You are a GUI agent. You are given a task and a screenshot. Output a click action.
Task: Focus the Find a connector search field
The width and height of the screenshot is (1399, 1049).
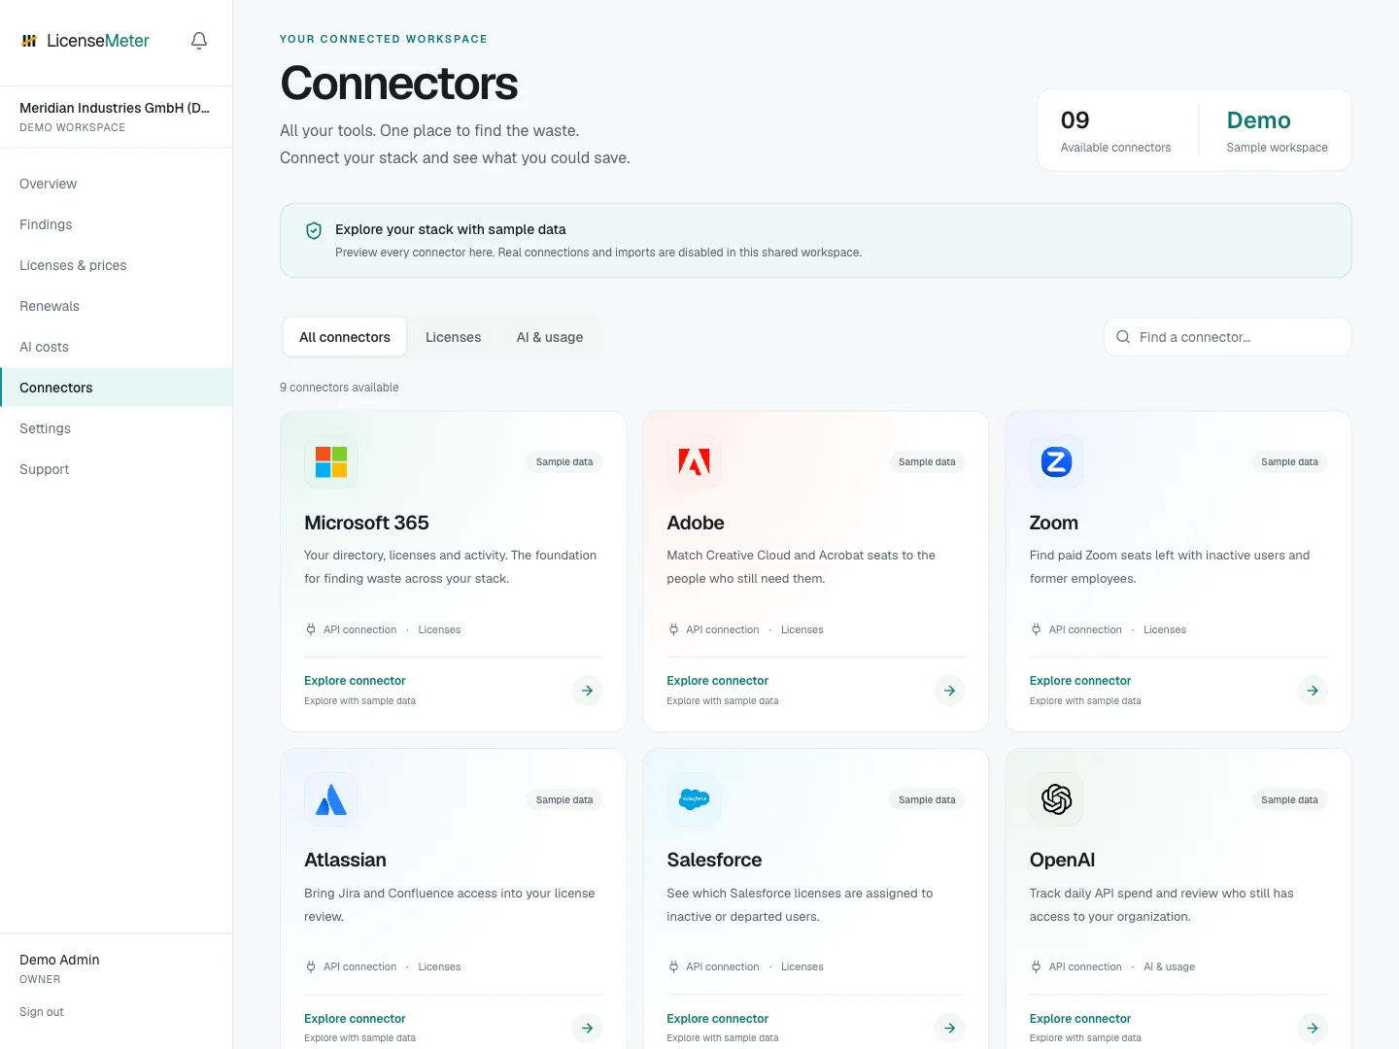click(1228, 337)
